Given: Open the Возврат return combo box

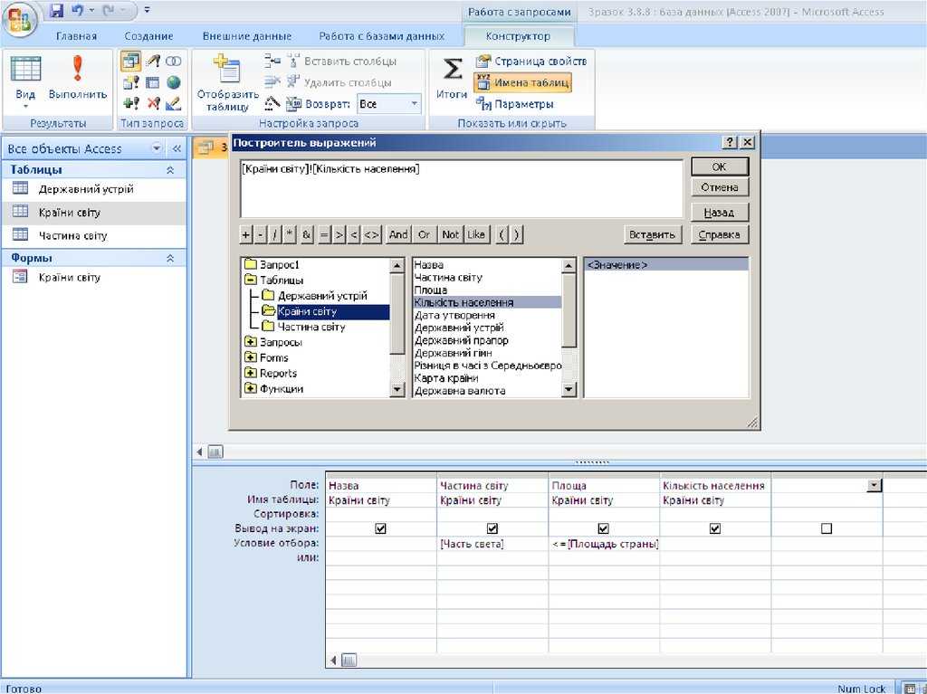Looking at the screenshot, I should [x=389, y=104].
